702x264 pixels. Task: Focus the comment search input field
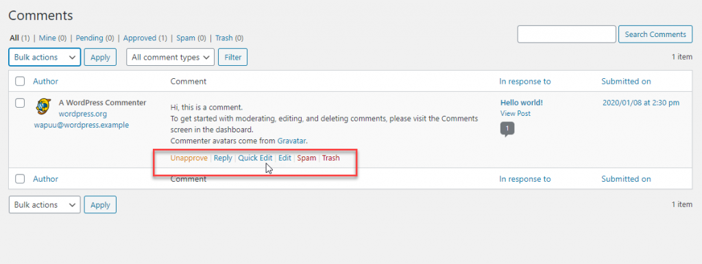567,34
